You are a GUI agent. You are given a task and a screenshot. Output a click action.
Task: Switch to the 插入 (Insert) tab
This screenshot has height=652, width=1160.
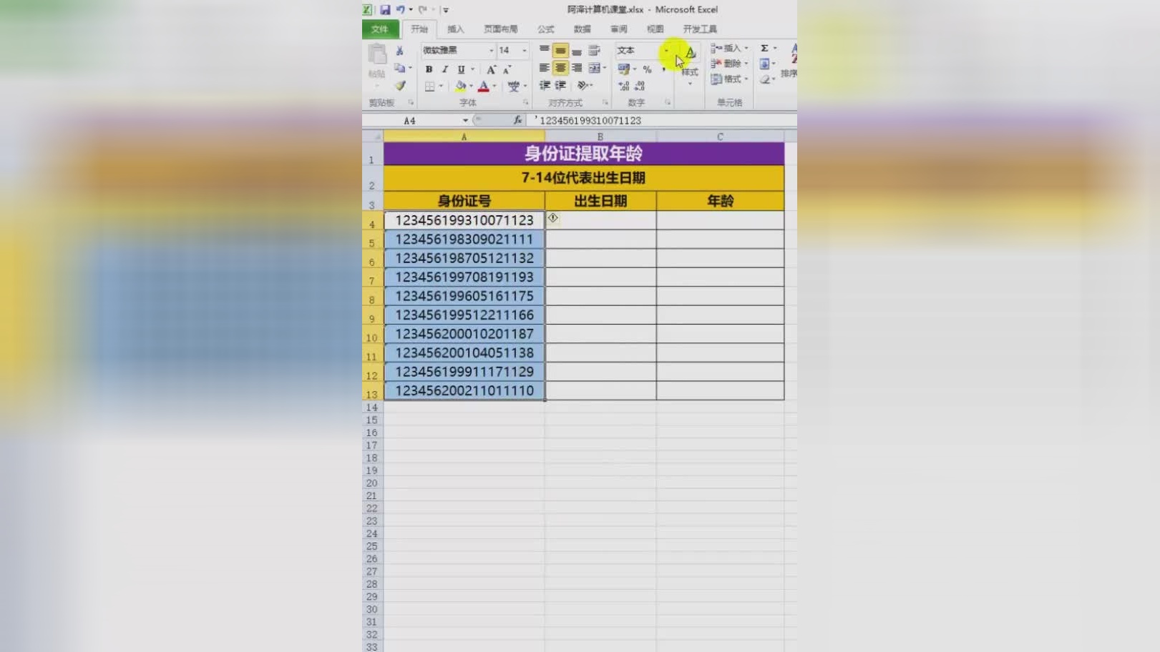[456, 29]
